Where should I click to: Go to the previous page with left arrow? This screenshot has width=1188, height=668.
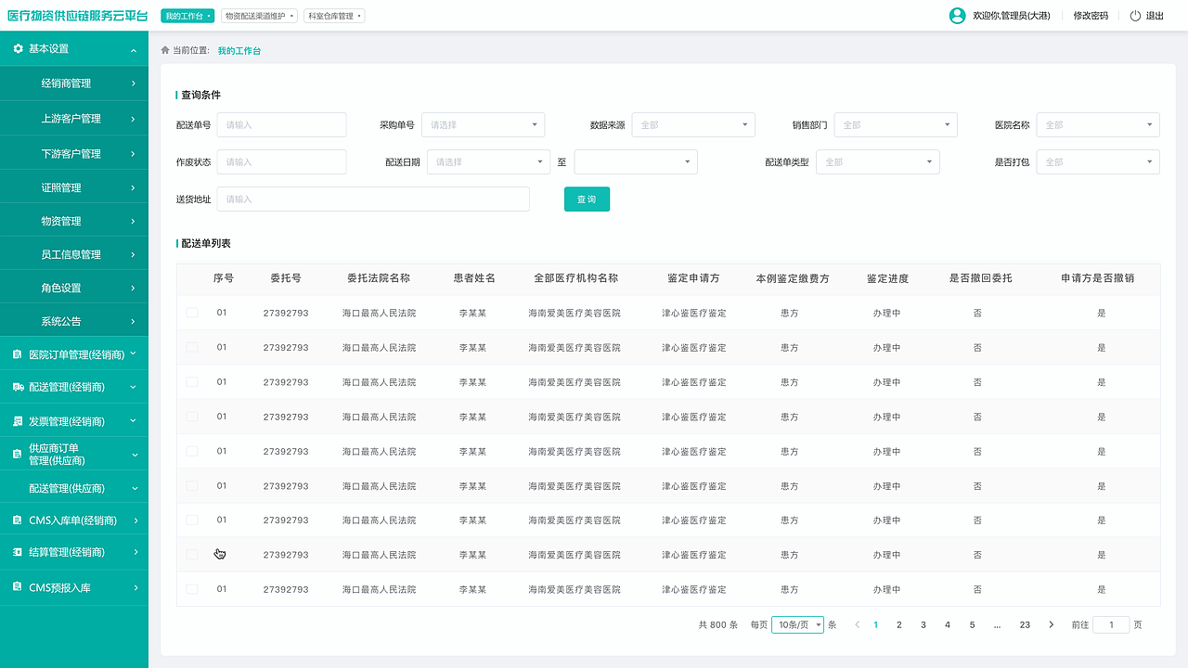point(857,625)
